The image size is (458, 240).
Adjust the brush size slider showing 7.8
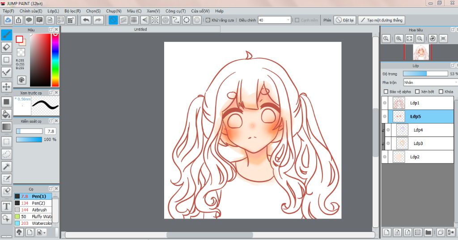pos(29,131)
